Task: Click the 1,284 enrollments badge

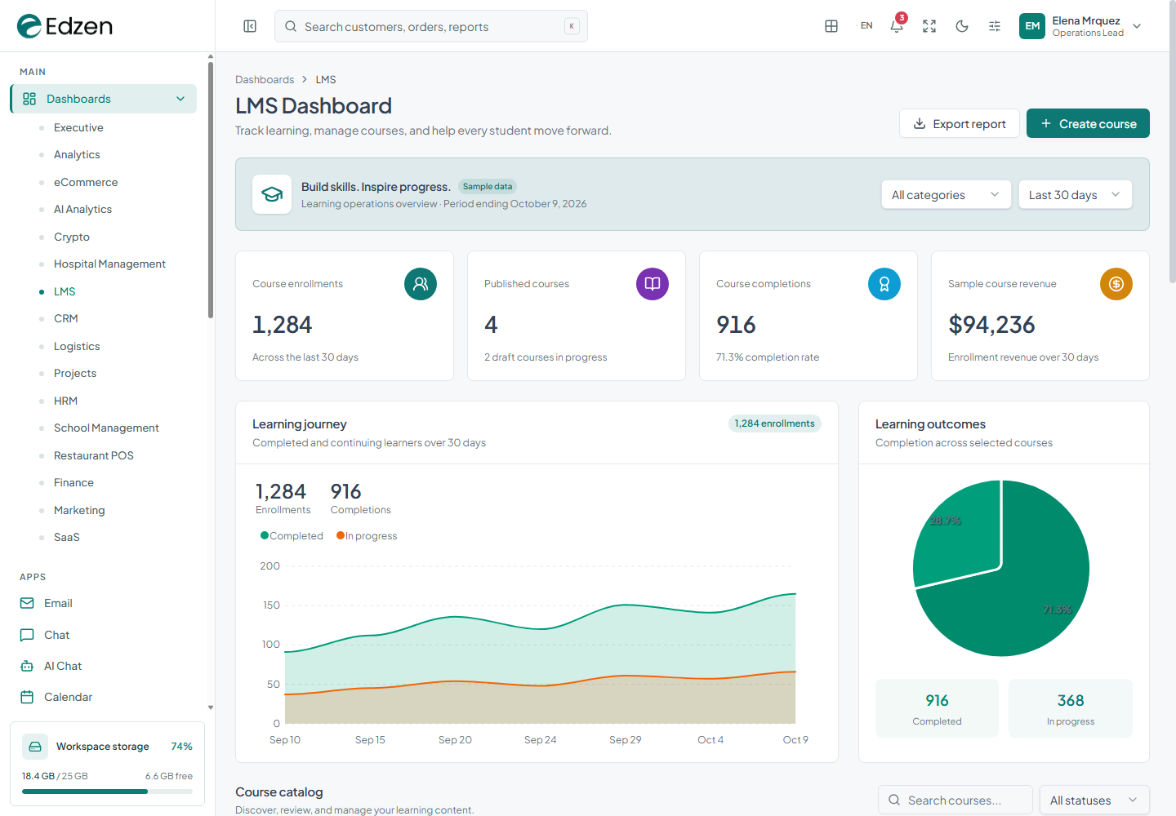Action: [x=774, y=424]
